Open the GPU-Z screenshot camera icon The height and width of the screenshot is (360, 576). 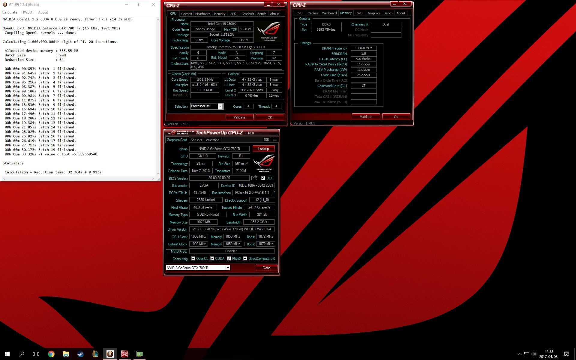[x=266, y=139]
